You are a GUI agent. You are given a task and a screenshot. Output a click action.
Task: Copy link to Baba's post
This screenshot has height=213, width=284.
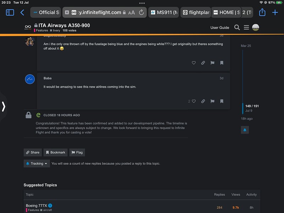pyautogui.click(x=203, y=101)
